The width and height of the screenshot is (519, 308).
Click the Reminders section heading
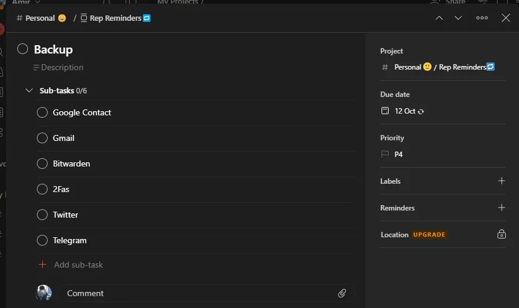[x=397, y=208]
